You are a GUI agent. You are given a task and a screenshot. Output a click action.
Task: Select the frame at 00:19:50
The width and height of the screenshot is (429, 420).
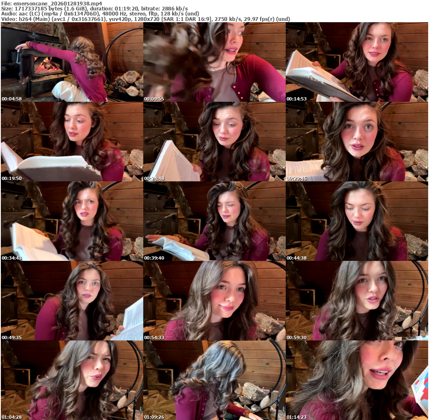tap(72, 142)
